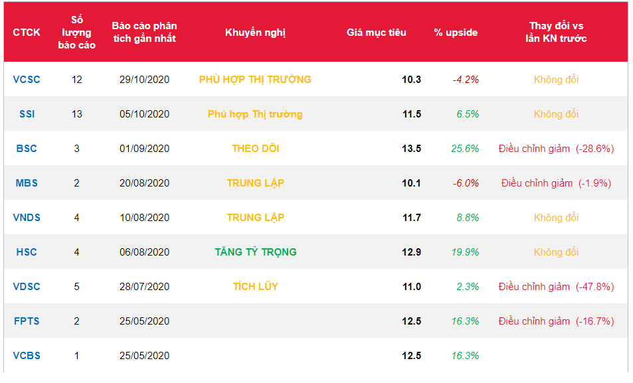Select the FPTS broker link
Viewport: 633px width, 383px height.
pos(27,321)
